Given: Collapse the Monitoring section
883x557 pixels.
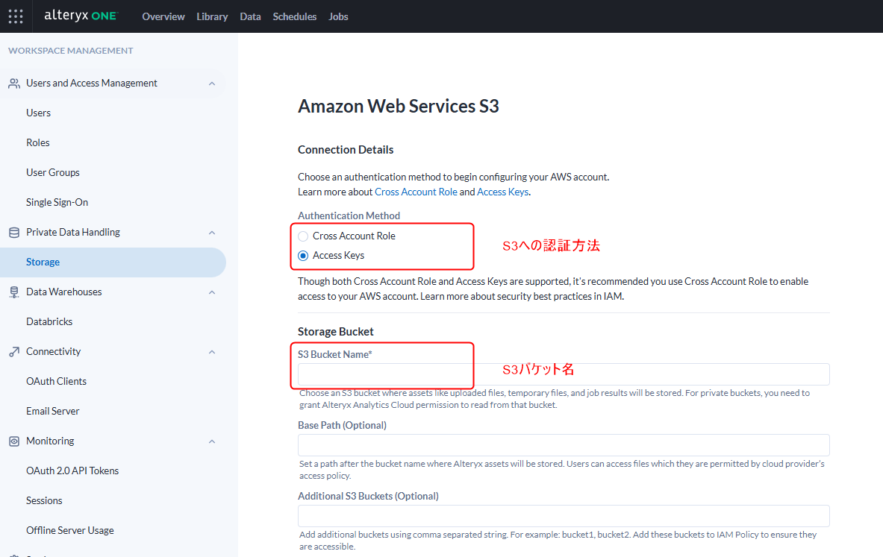Looking at the screenshot, I should [212, 441].
